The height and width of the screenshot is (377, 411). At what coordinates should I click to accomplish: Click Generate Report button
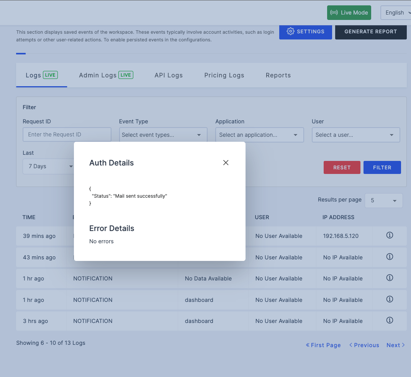tap(370, 31)
